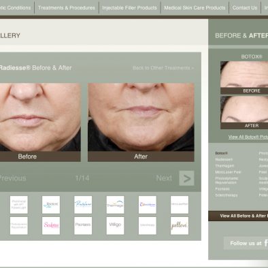Select the Restylane logo thumbnail
268x268 pixels.
pyautogui.click(x=83, y=205)
